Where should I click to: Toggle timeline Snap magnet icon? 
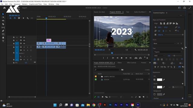click(x=15, y=18)
